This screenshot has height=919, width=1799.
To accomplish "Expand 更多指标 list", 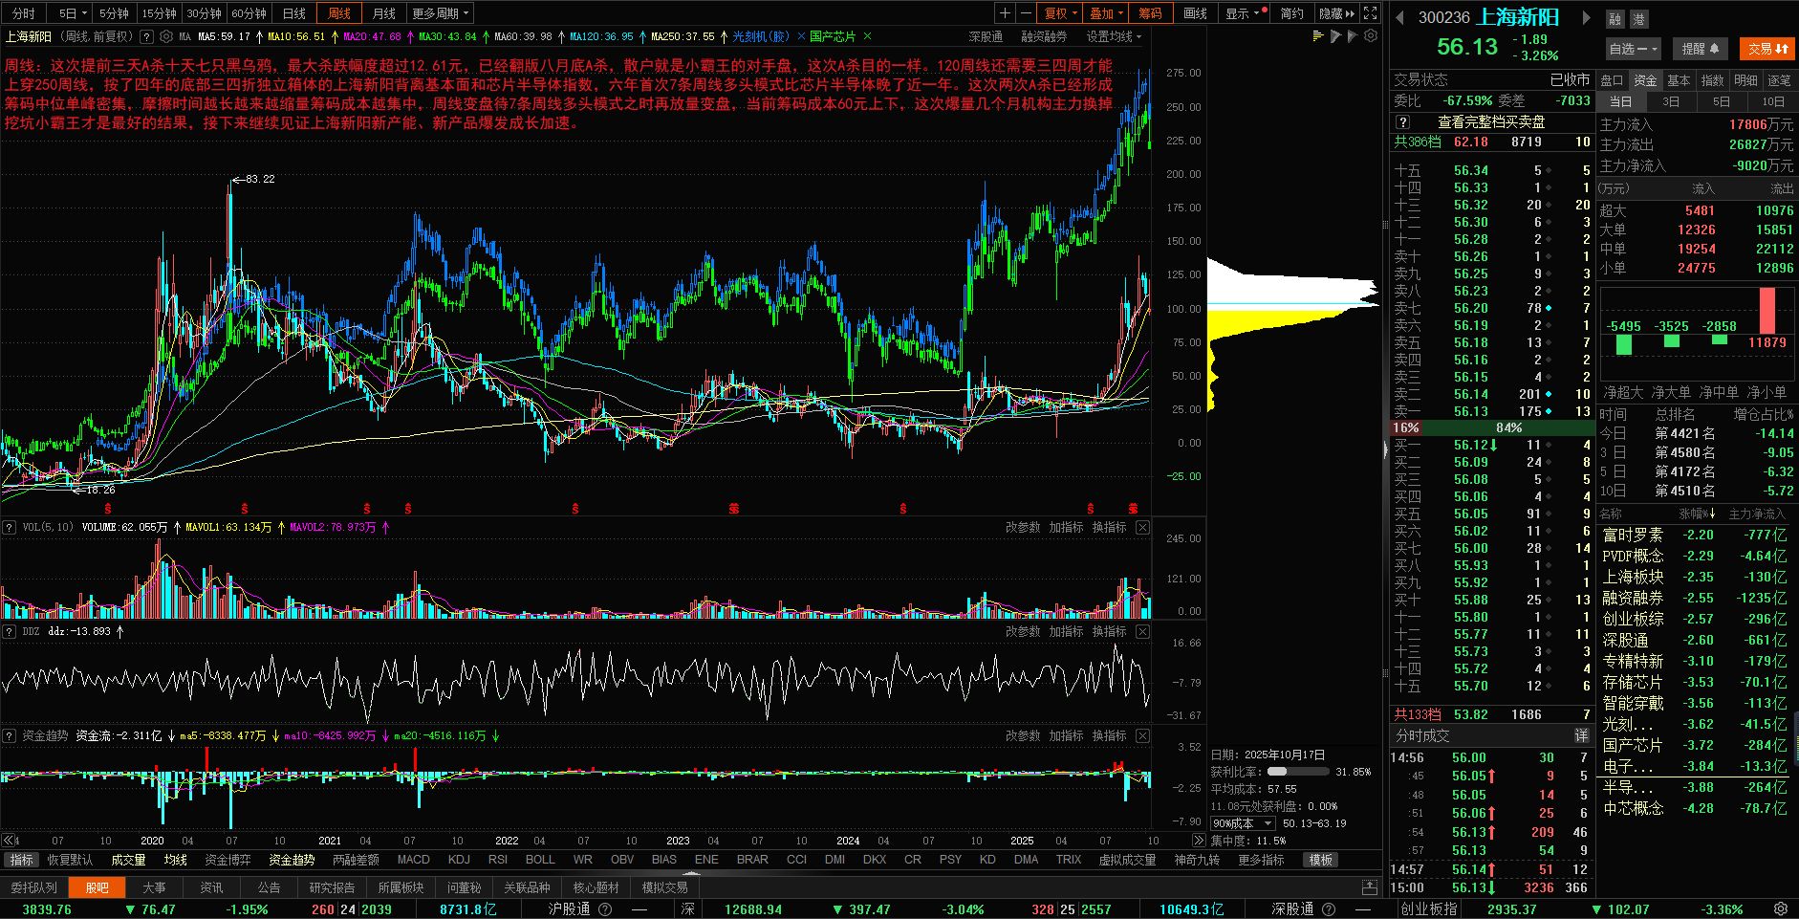I will [x=1261, y=860].
